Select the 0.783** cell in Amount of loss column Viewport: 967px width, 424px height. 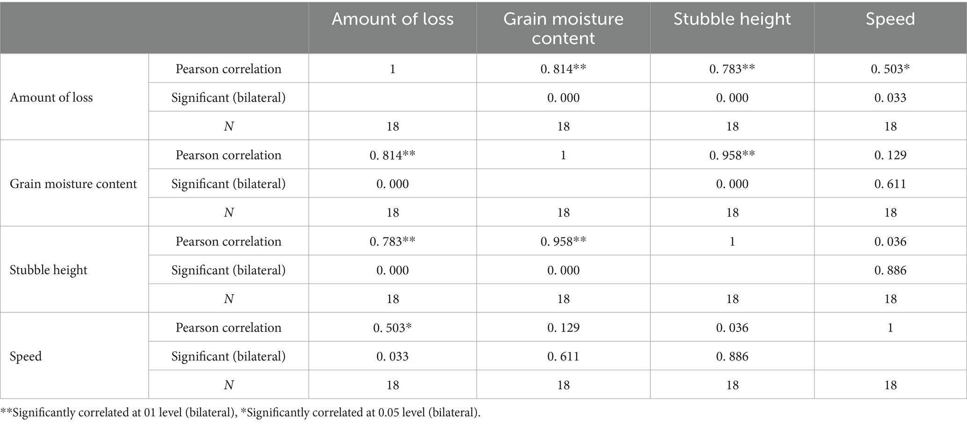[x=392, y=241]
